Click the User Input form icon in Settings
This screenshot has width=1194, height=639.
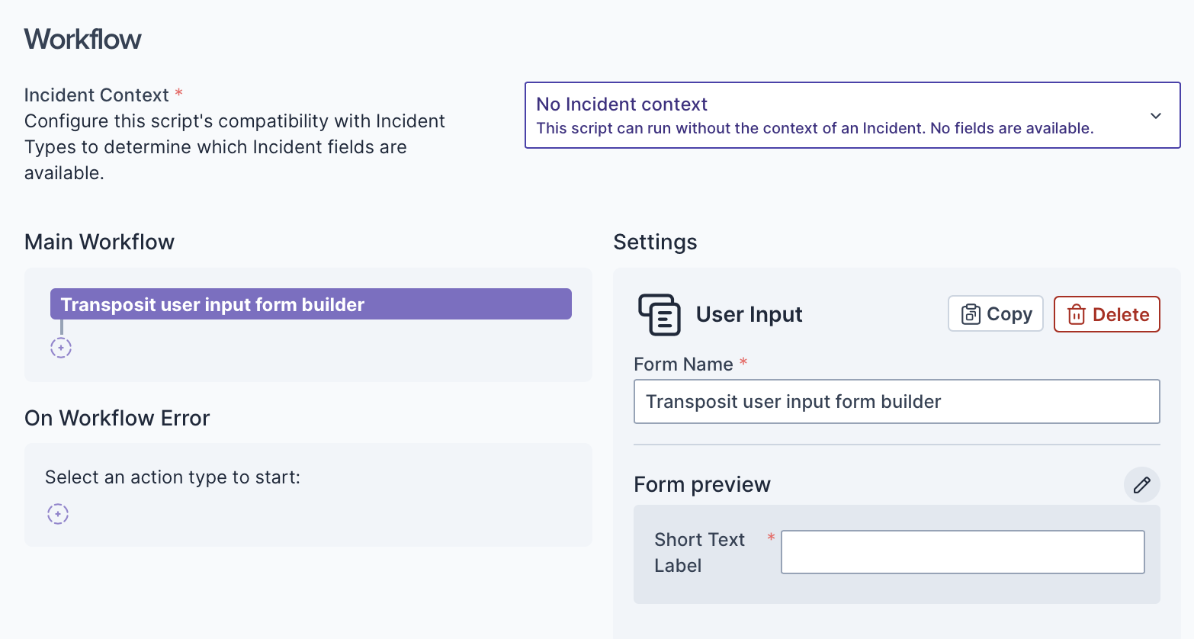659,314
